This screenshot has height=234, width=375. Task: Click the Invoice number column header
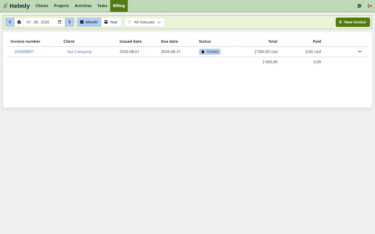tap(25, 41)
